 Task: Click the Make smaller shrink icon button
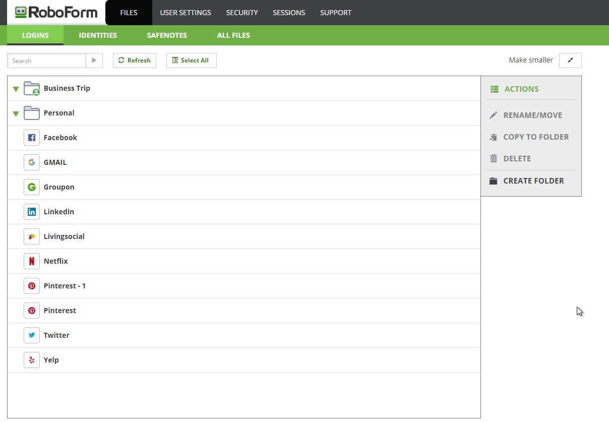[x=570, y=60]
